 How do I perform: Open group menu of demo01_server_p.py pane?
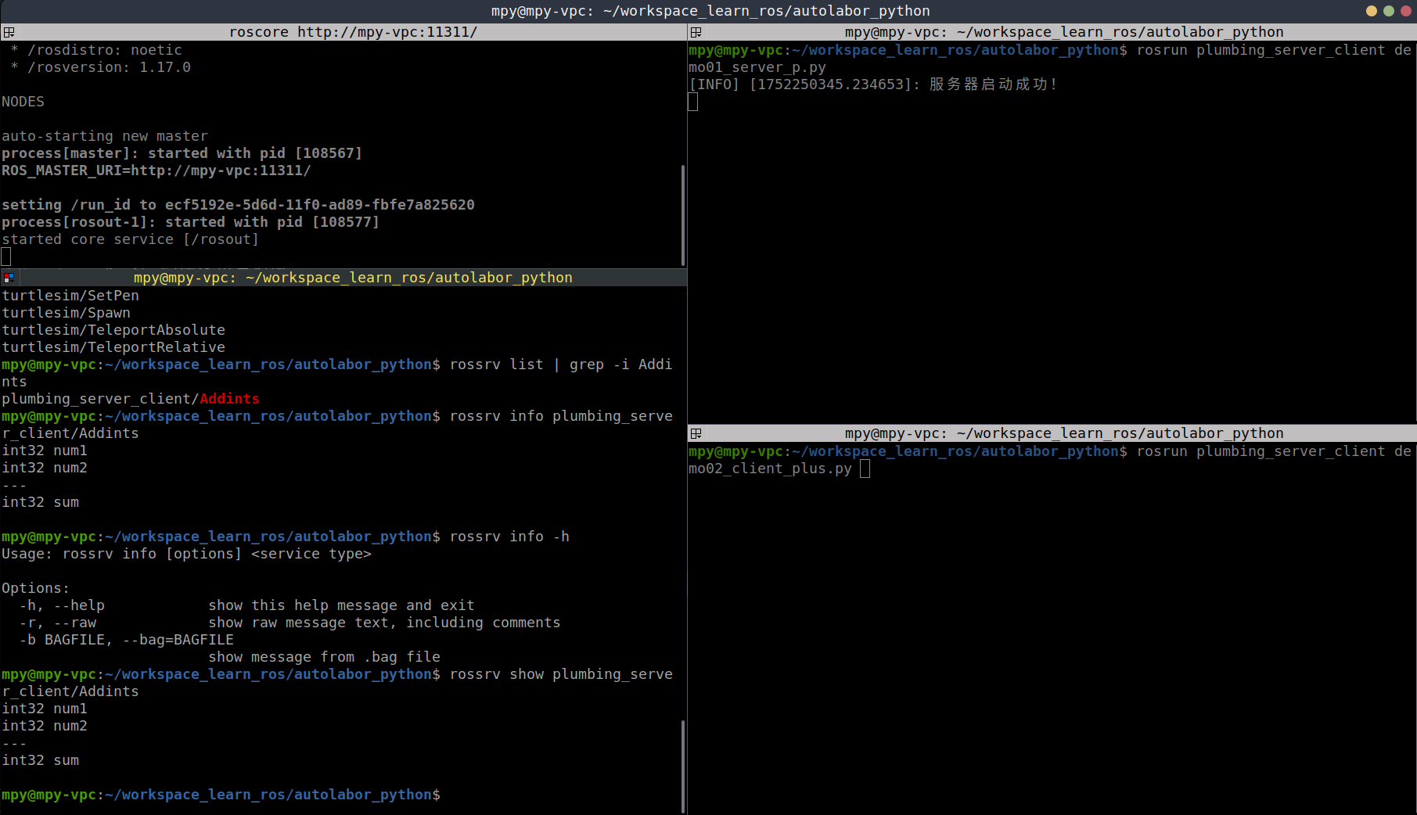[696, 32]
